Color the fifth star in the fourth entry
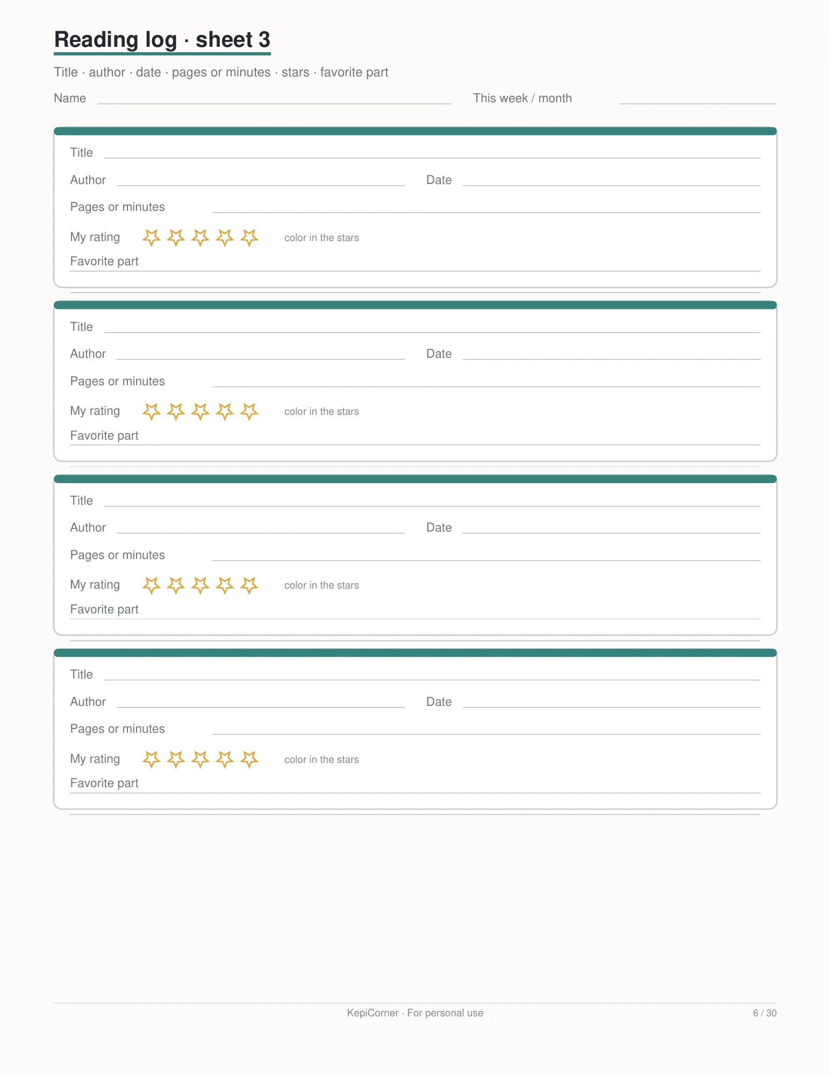Viewport: 831px width, 1076px height. 249,759
